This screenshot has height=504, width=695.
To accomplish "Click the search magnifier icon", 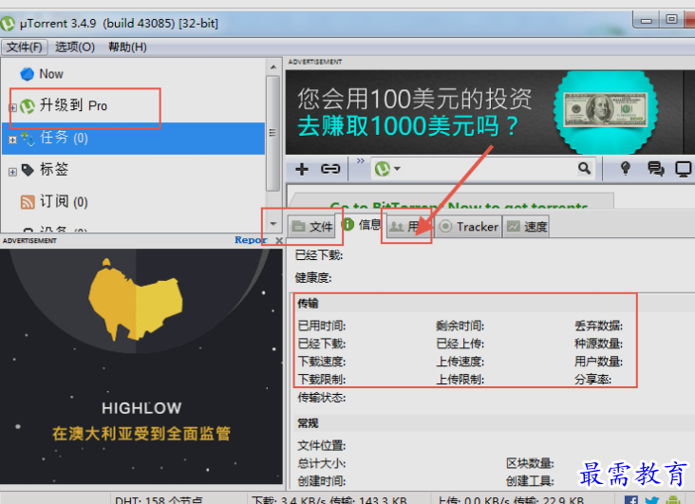I will [x=584, y=168].
